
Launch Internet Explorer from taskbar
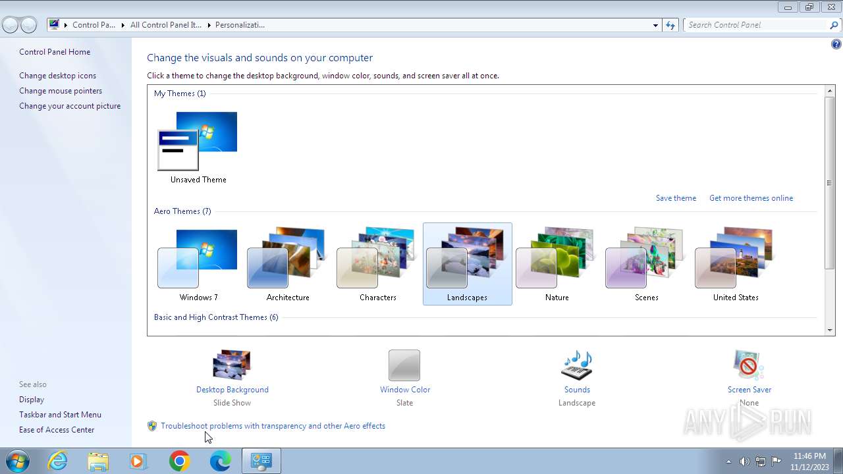58,461
